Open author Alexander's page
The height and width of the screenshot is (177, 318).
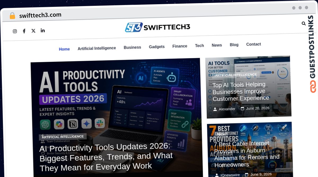click(227, 109)
